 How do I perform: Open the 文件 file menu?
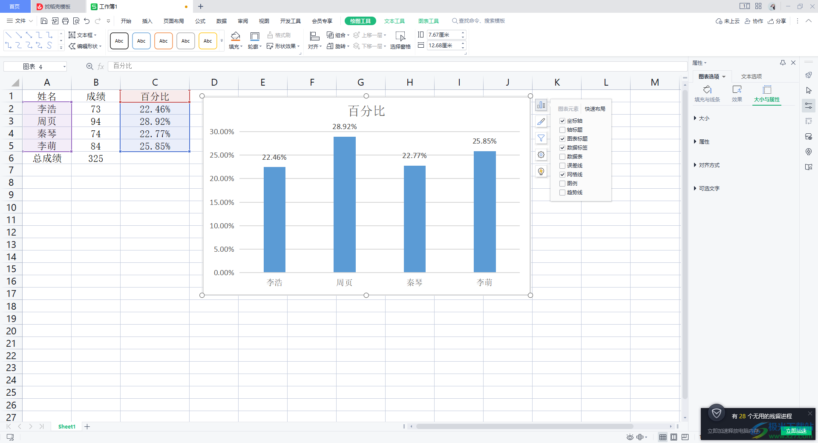pyautogui.click(x=20, y=21)
